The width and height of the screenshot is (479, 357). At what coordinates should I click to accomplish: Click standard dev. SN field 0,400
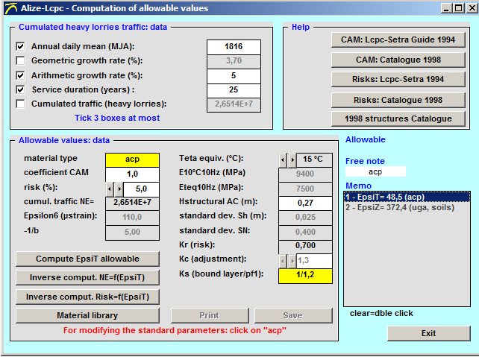(x=305, y=233)
